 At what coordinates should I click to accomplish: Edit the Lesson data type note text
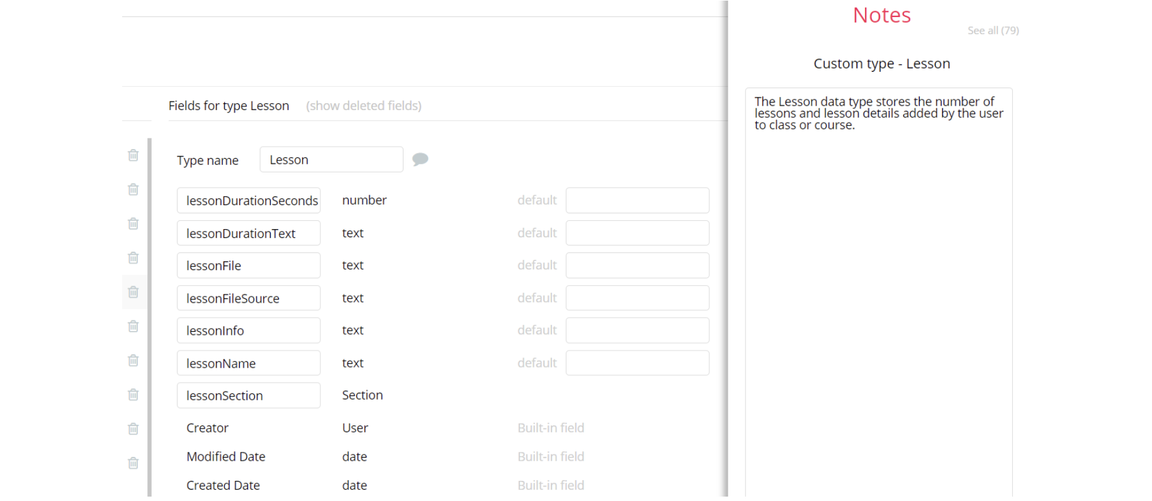(x=878, y=113)
